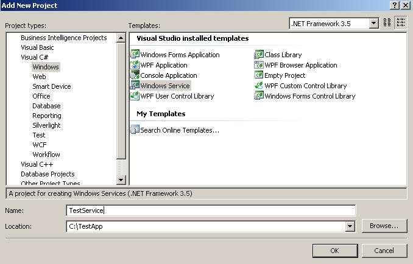Close the Add New Project dialog
Viewport: 413px width, 264px height.
click(406, 5)
